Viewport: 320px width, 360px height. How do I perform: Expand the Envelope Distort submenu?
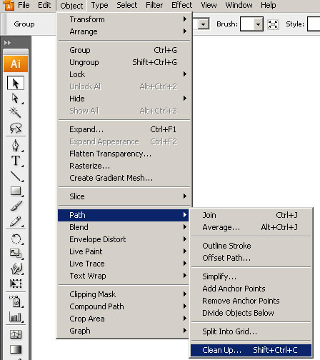[124, 239]
